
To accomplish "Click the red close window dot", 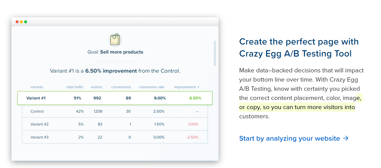I will 17,22.
